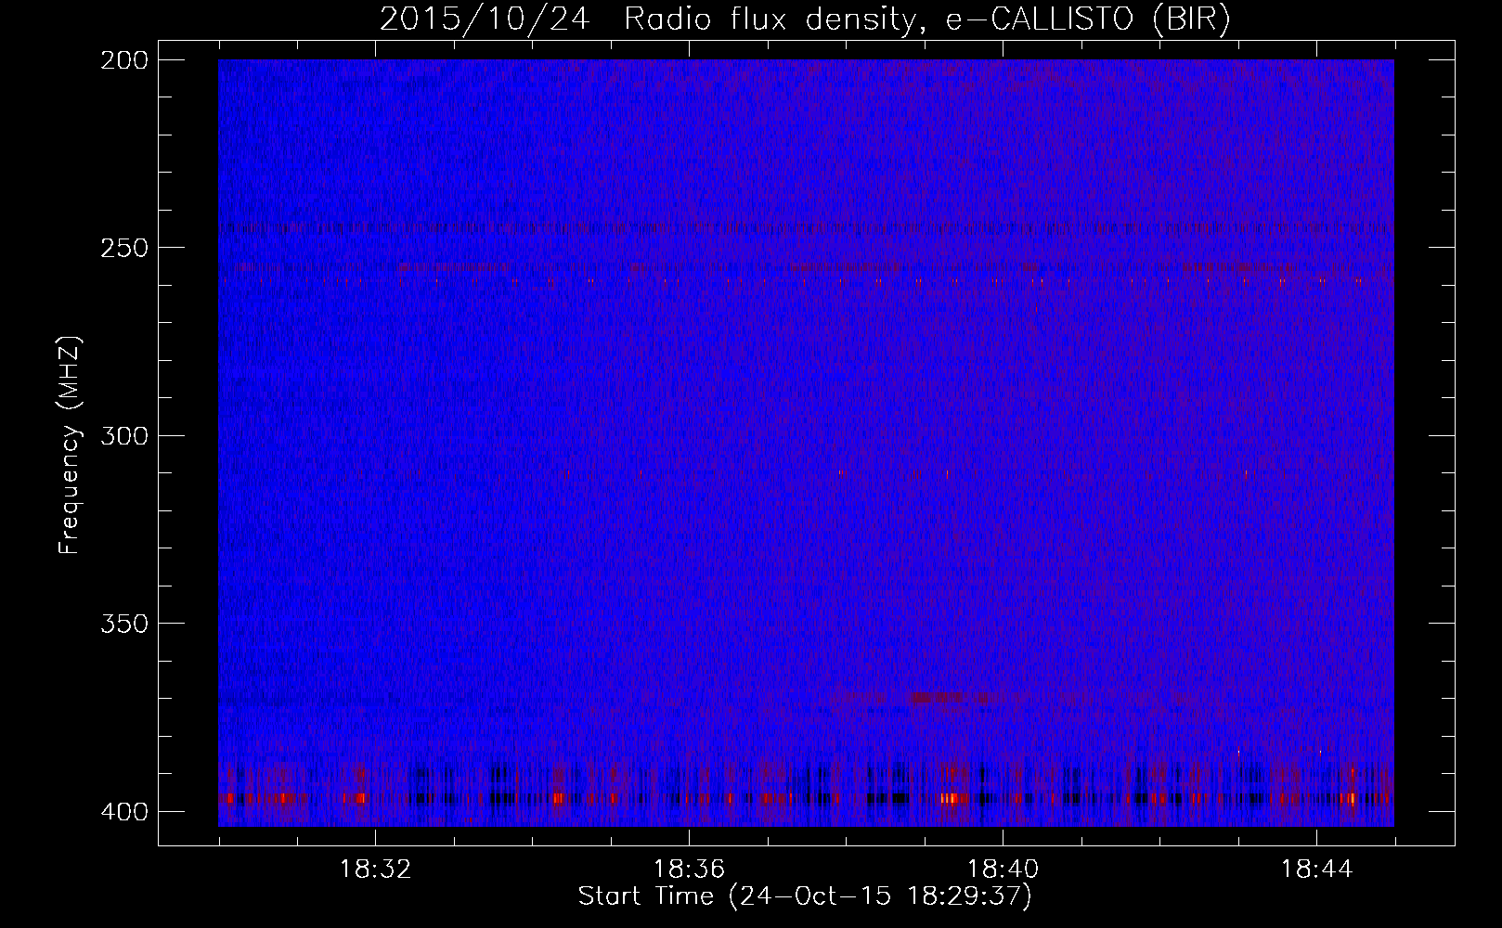
Task: Click the 'Frequency (MHZ)' y-axis label
Action: tap(70, 445)
